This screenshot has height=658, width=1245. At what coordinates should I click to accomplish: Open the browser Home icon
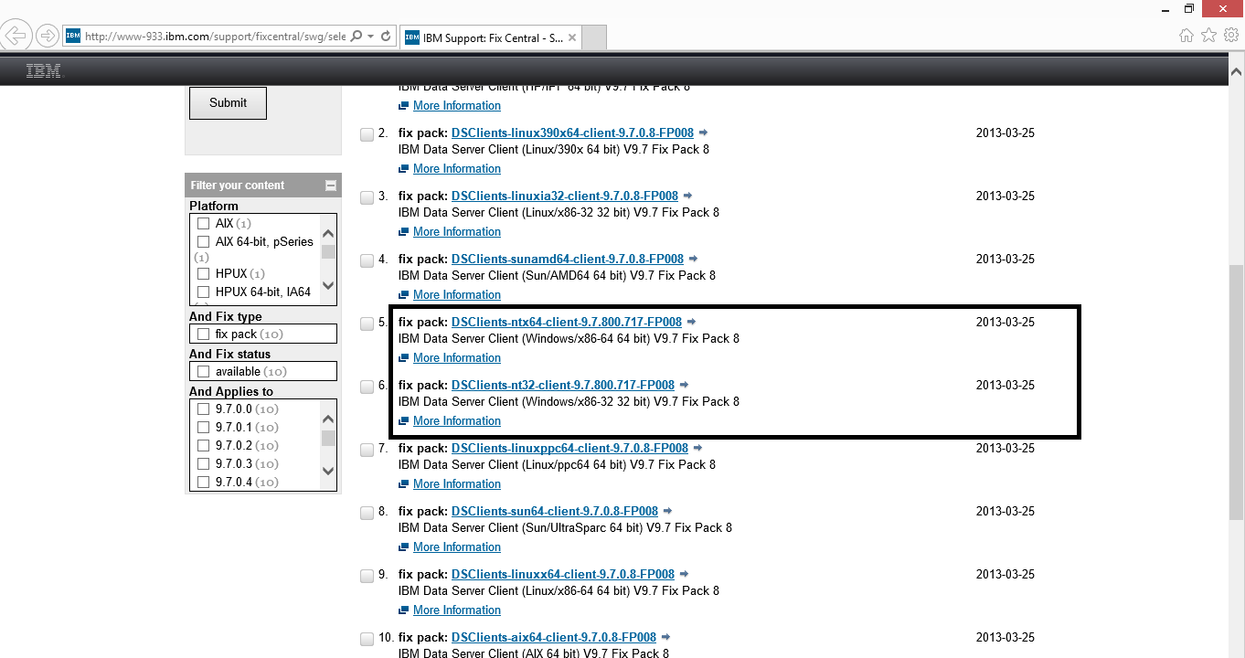[1186, 36]
